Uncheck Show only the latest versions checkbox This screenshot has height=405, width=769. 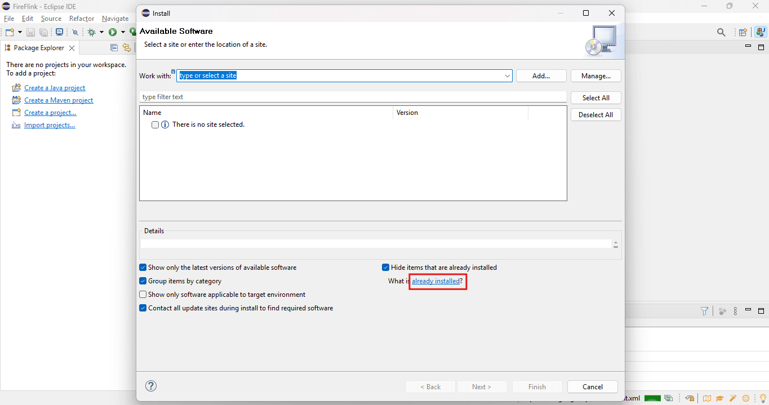coord(143,268)
